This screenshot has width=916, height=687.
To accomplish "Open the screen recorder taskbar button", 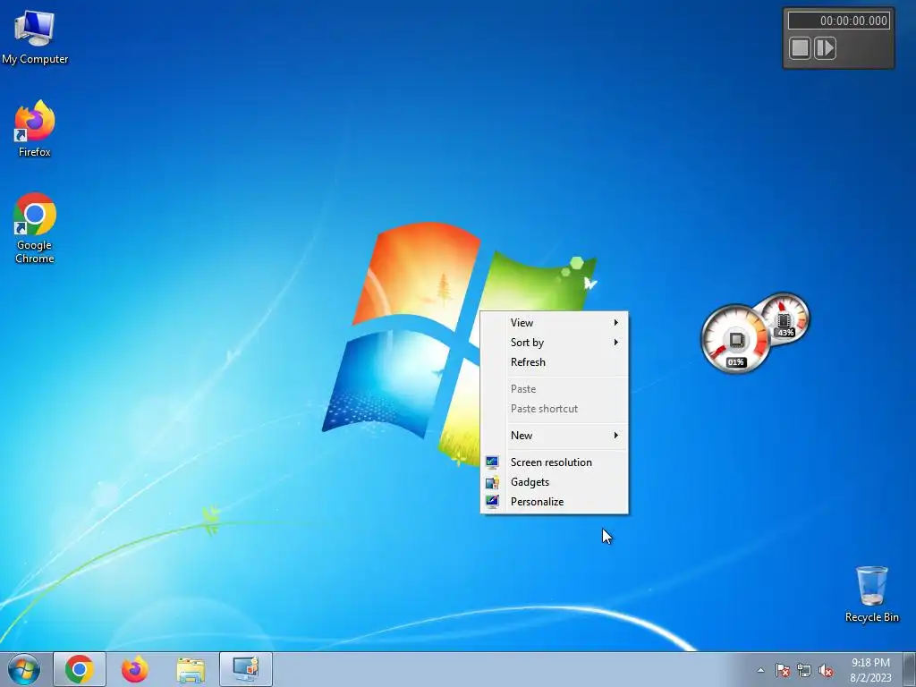I will pyautogui.click(x=246, y=669).
